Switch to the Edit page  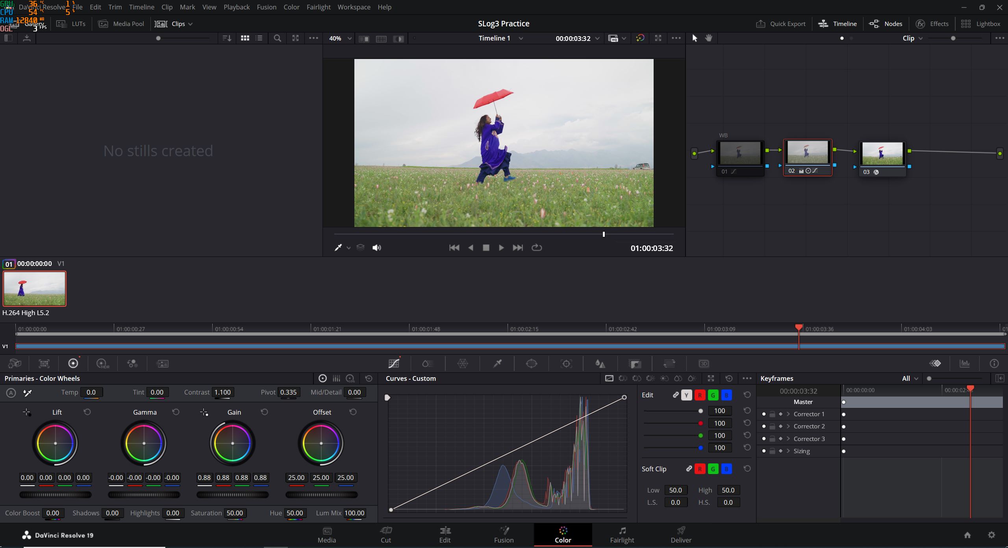[445, 535]
